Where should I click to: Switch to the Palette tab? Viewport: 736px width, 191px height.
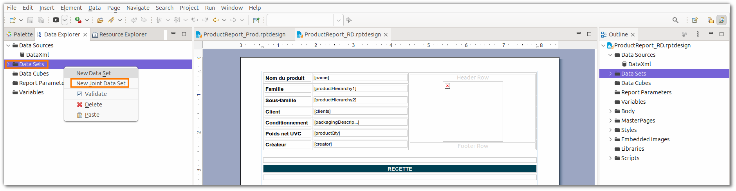[x=20, y=34]
